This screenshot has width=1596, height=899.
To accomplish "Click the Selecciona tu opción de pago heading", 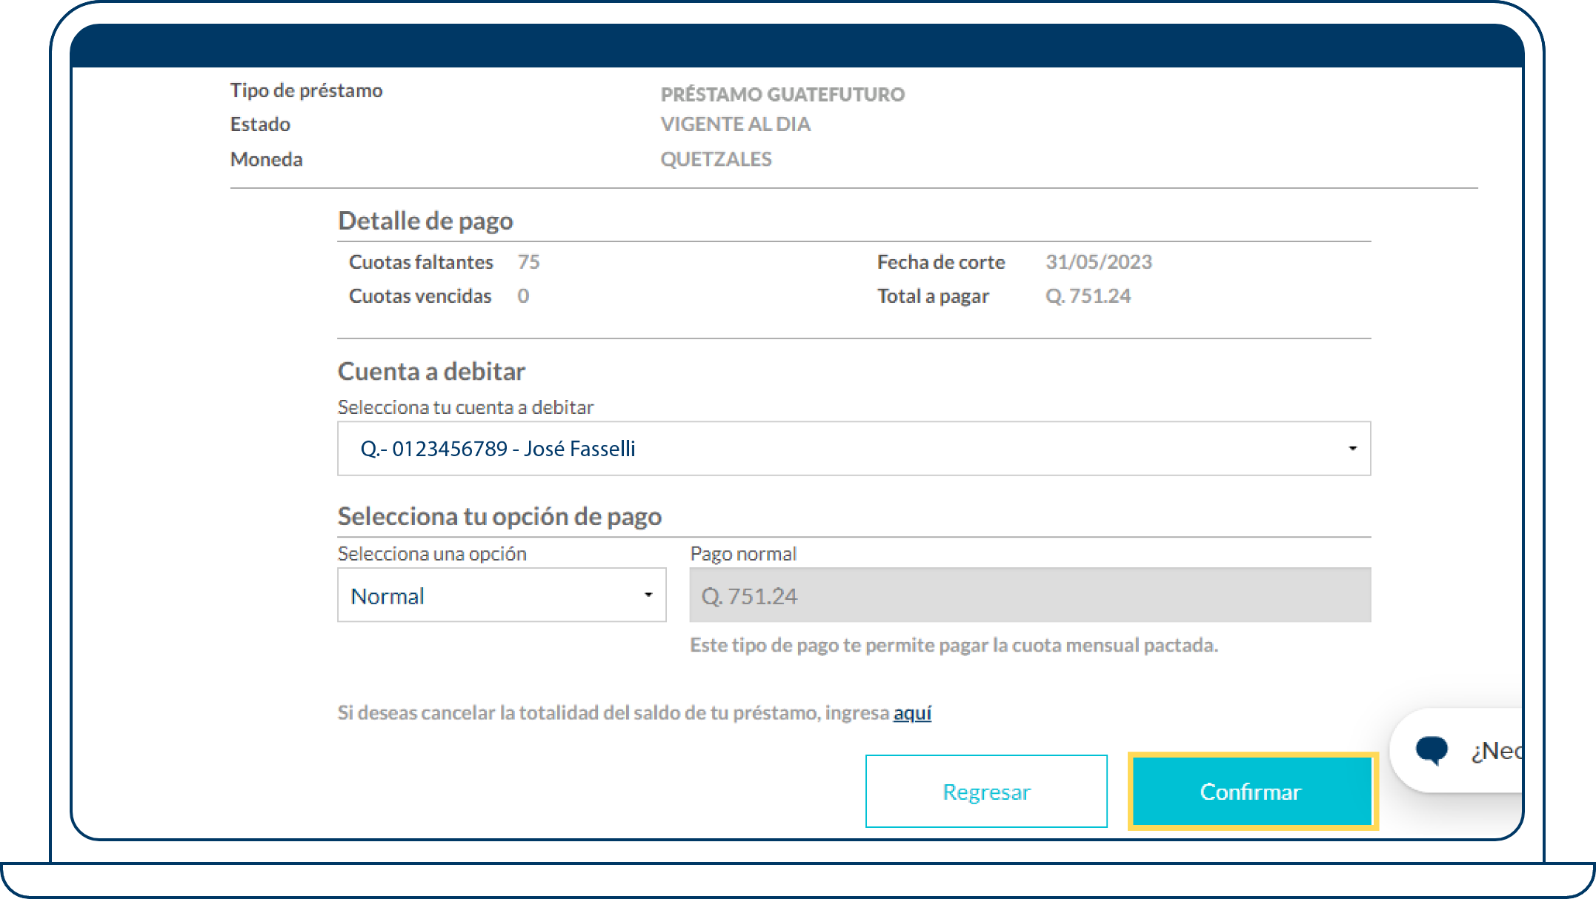I will pyautogui.click(x=499, y=516).
